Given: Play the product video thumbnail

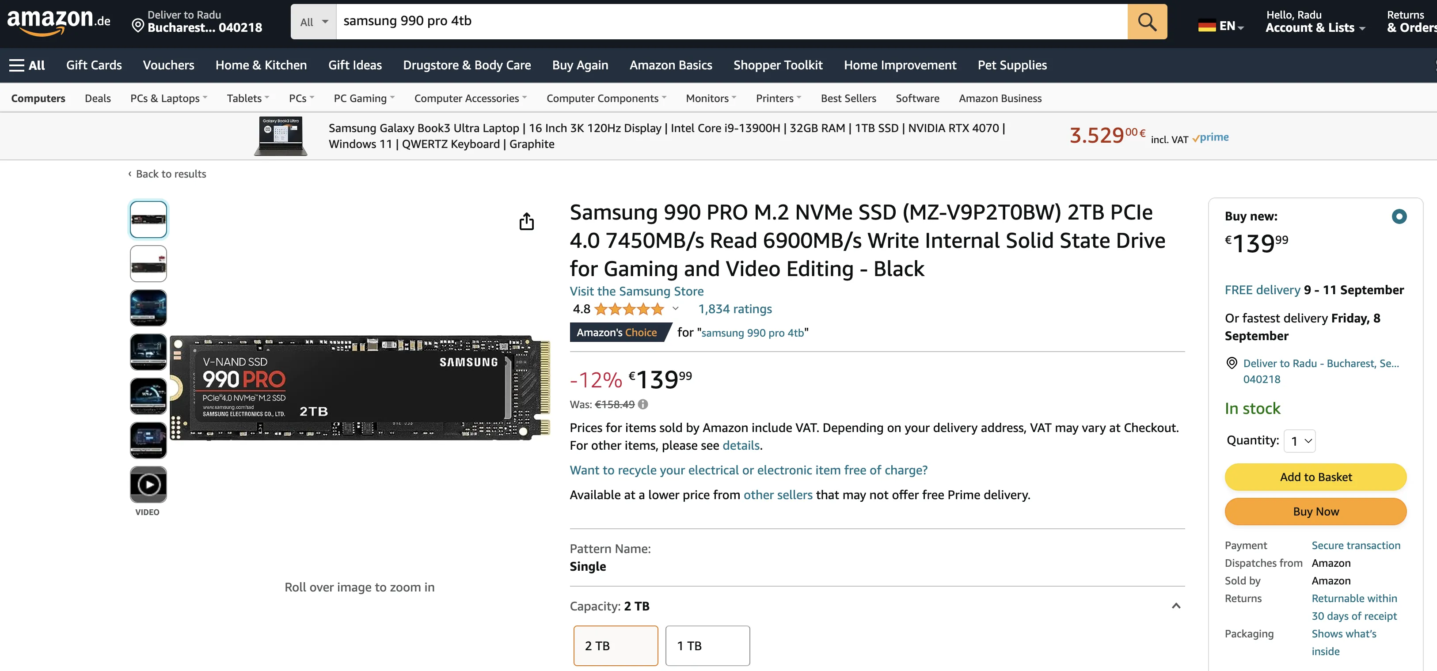Looking at the screenshot, I should tap(148, 484).
